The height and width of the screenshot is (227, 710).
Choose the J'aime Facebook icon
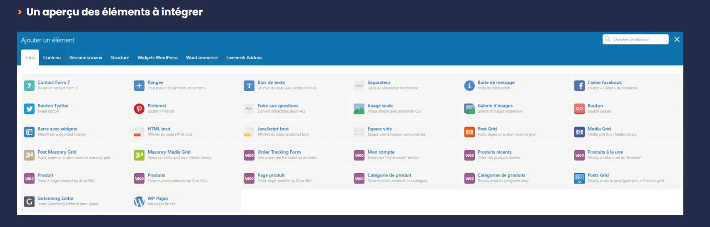(579, 86)
